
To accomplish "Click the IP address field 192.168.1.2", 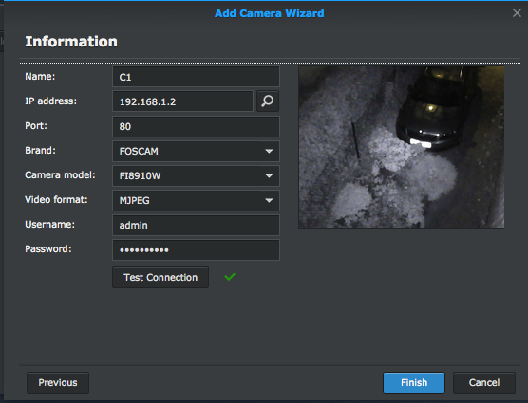I will point(183,101).
